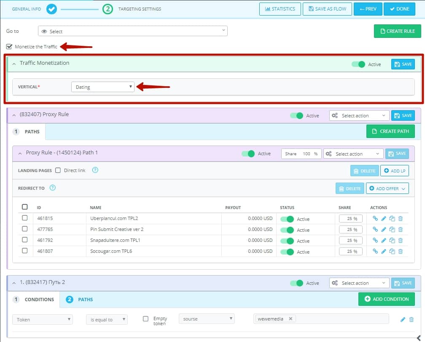
Task: Tick the select-all offers header checkbox
Action: [x=24, y=207]
